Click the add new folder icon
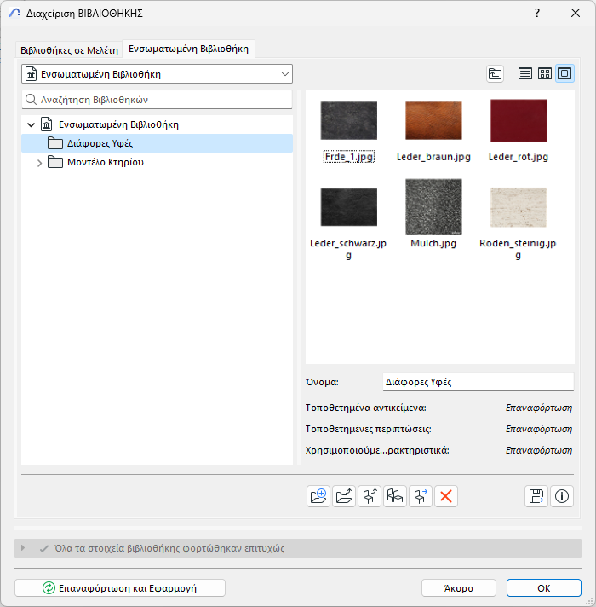 coord(318,496)
